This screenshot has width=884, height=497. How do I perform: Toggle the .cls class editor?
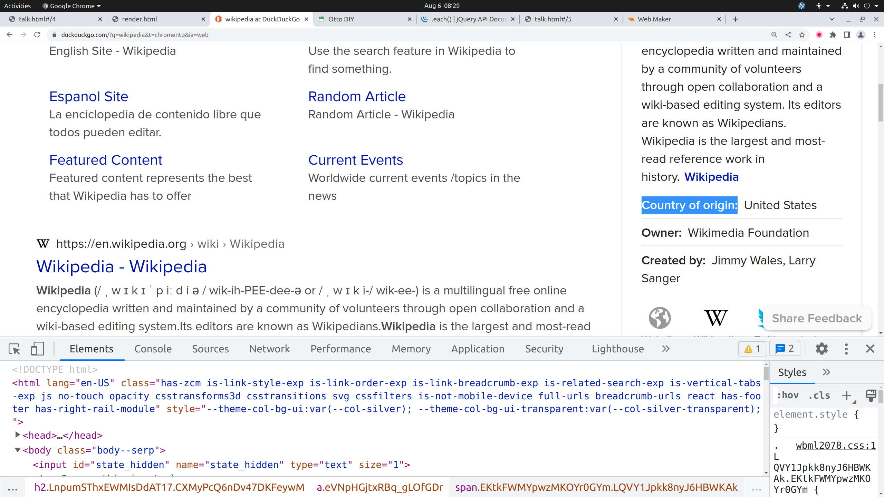[x=819, y=395]
